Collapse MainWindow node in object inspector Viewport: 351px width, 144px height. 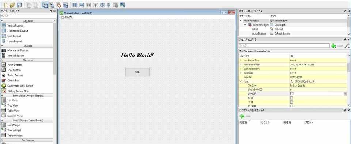click(x=241, y=21)
